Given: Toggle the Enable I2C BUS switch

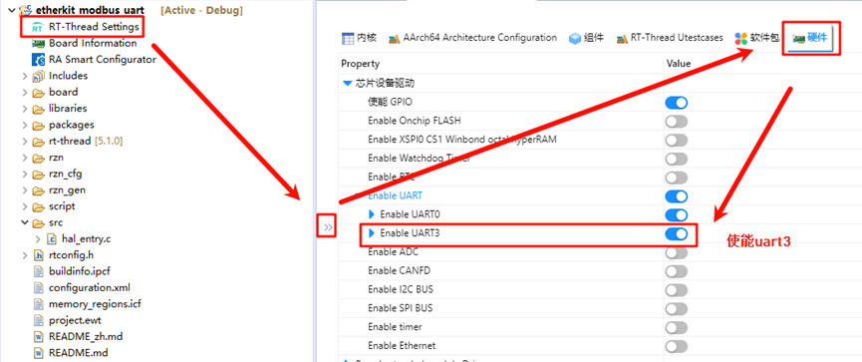Looking at the screenshot, I should click(x=677, y=290).
